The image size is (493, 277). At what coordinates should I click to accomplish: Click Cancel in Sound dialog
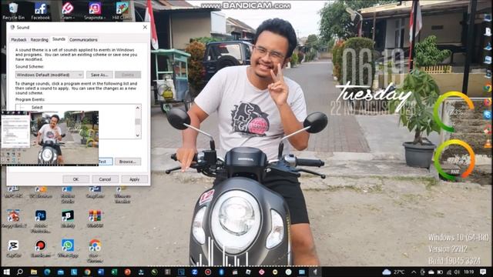(x=105, y=179)
